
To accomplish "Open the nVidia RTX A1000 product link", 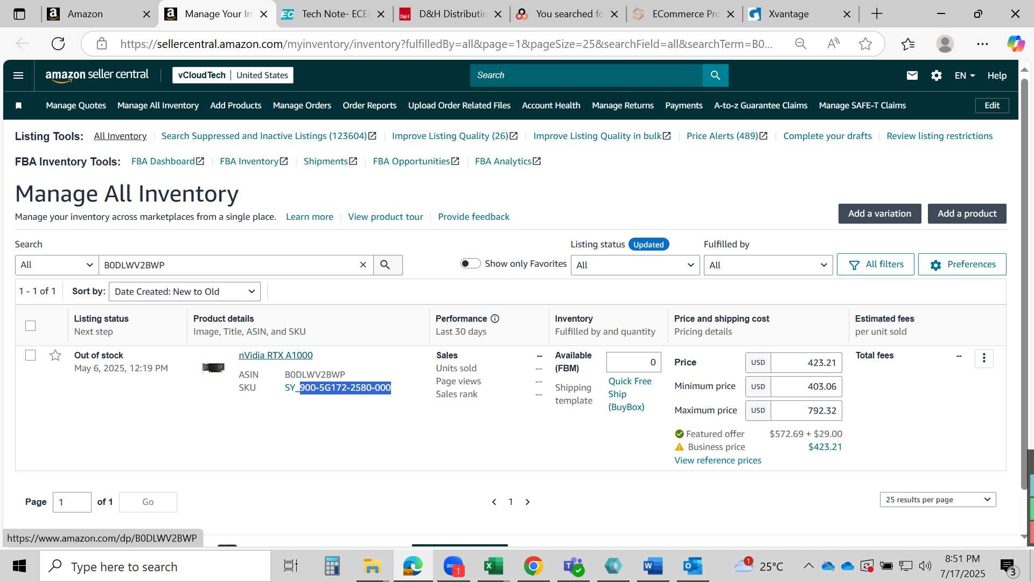I will tap(275, 355).
